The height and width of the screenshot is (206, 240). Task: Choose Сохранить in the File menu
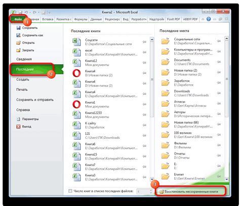[x=27, y=28]
